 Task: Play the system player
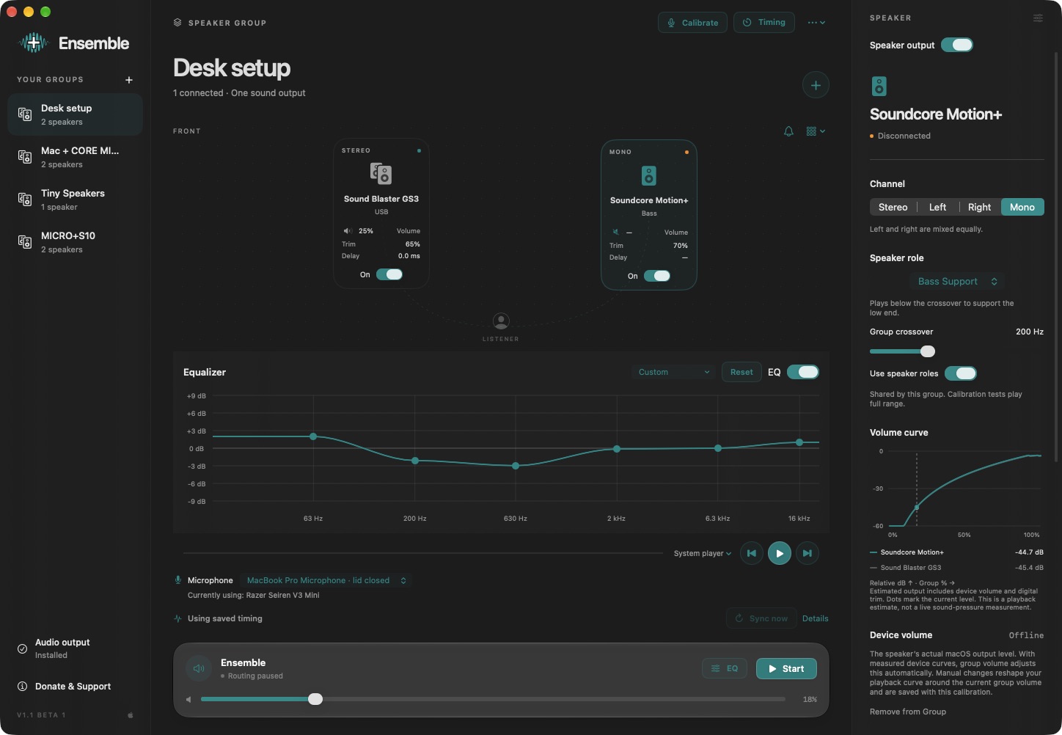click(x=779, y=553)
